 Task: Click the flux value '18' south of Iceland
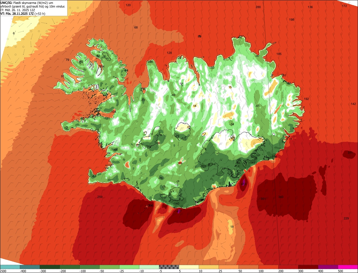click(232, 227)
